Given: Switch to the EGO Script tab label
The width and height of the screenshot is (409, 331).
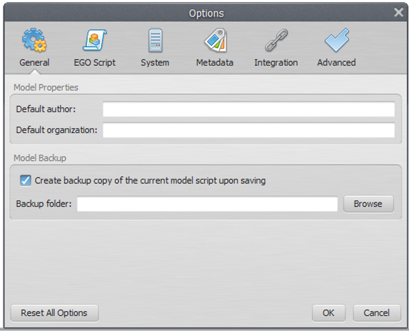Looking at the screenshot, I should [94, 63].
